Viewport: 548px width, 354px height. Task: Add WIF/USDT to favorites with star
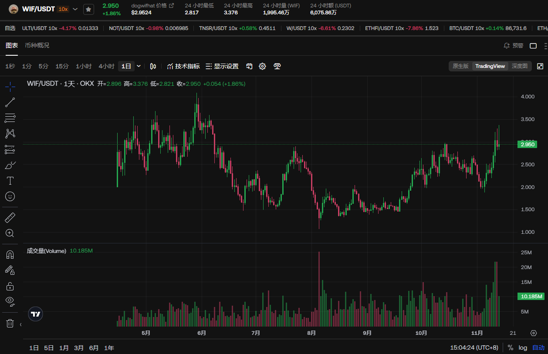pos(88,9)
